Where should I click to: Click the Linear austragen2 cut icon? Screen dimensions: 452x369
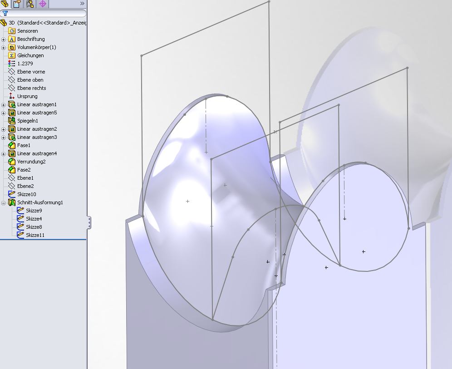(x=11, y=129)
